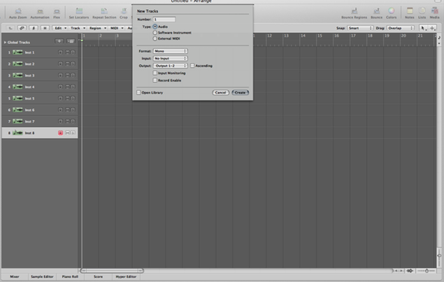444x282 pixels.
Task: Click the record-enable button on Inst 8
Action: [x=61, y=133]
